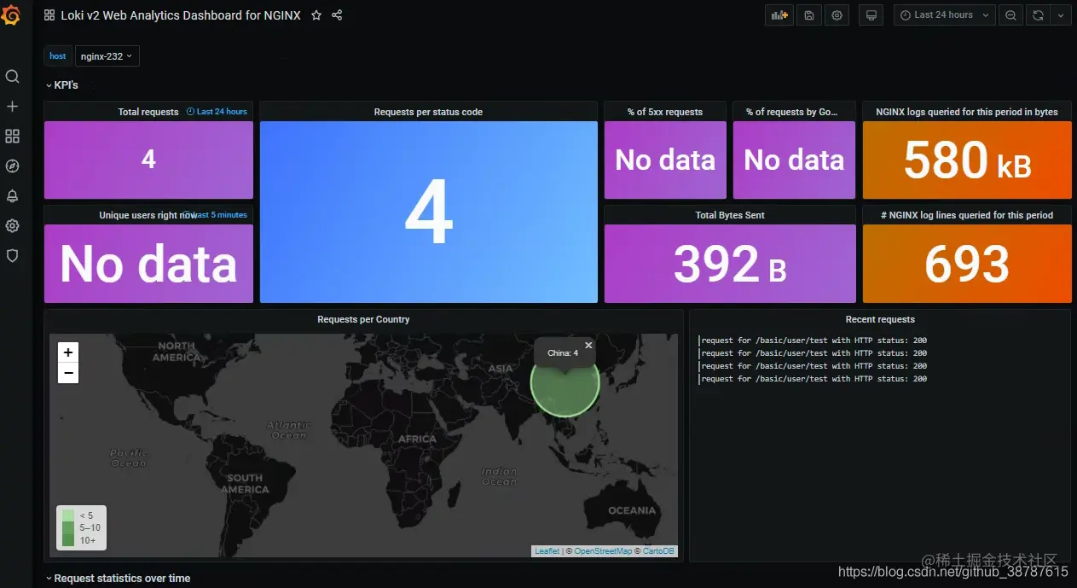The width and height of the screenshot is (1077, 588).
Task: Open the Total requests panel title
Action: 148,112
